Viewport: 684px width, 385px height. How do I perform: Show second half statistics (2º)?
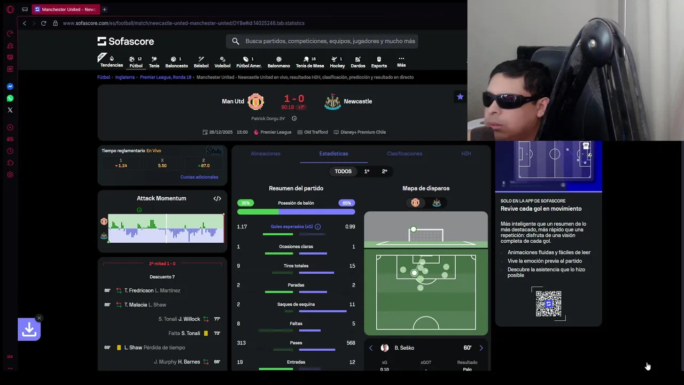pos(384,172)
